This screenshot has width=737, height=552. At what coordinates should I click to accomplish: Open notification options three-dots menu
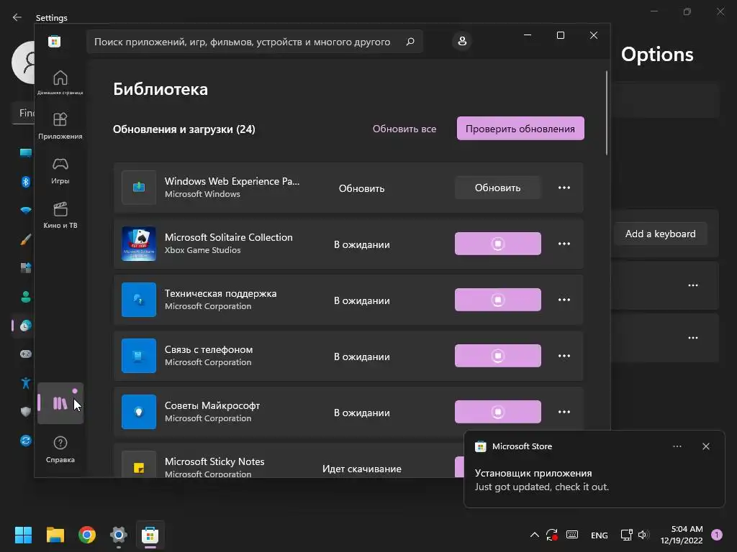677,446
